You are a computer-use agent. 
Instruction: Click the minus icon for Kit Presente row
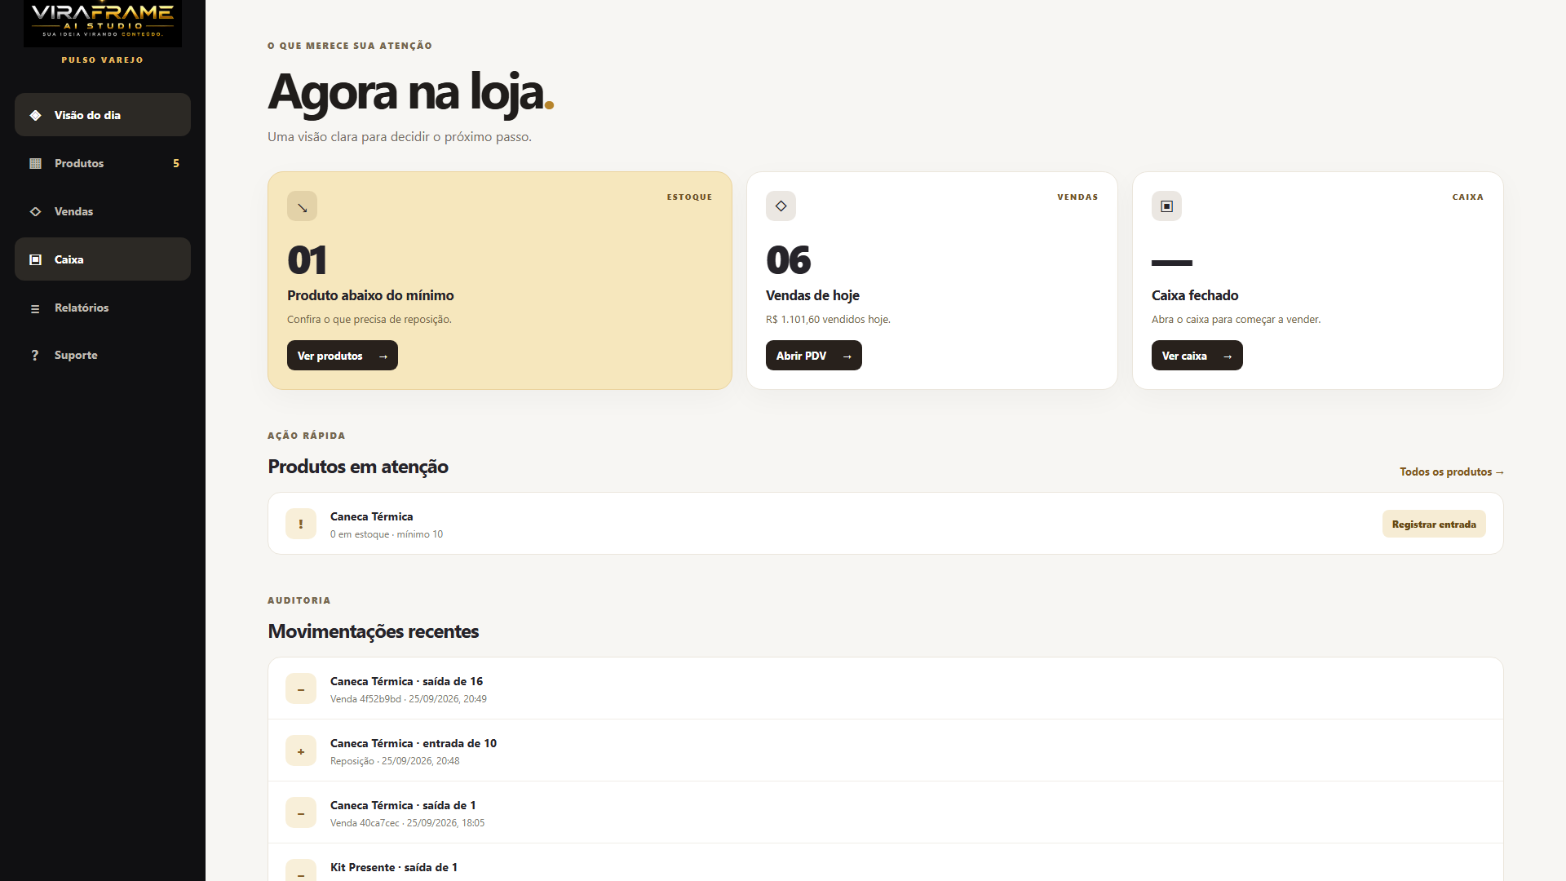(301, 871)
